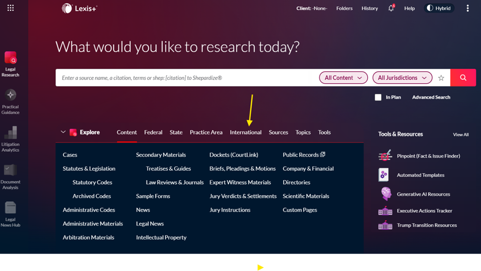Open Legal News content link

click(x=150, y=224)
